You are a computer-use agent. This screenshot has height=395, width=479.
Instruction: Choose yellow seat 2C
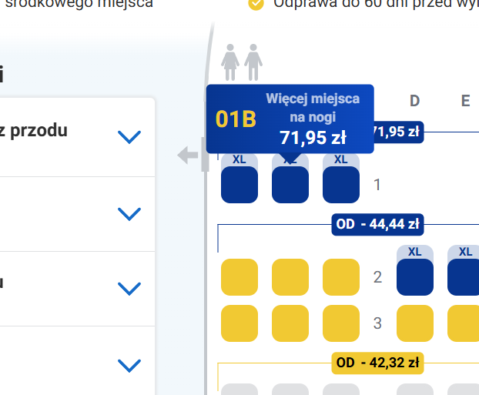pyautogui.click(x=341, y=277)
